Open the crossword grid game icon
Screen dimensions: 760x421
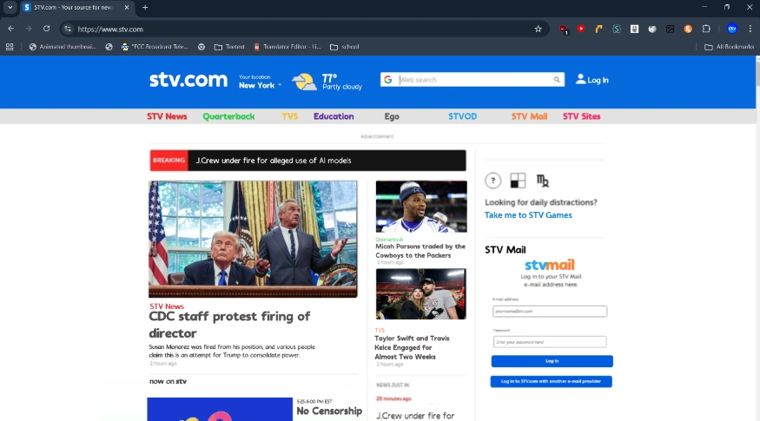point(518,181)
